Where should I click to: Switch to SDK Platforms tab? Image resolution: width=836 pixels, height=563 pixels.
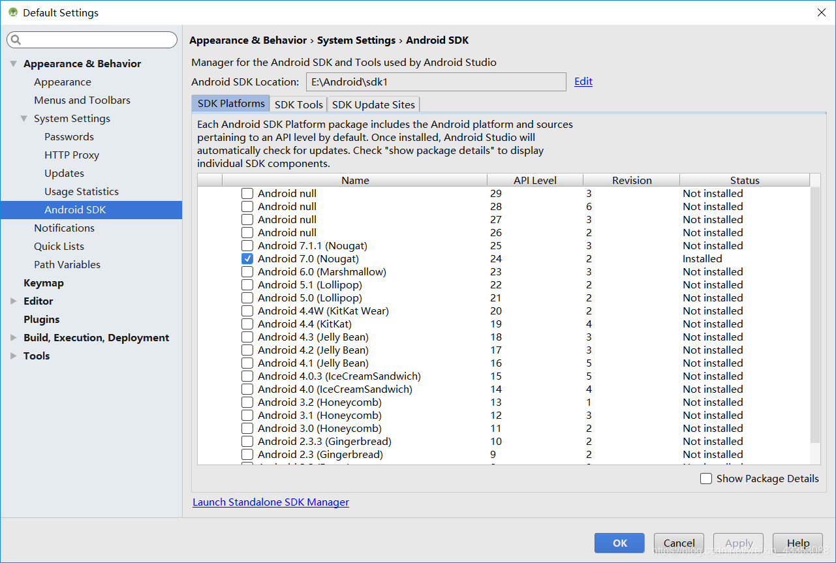[231, 104]
